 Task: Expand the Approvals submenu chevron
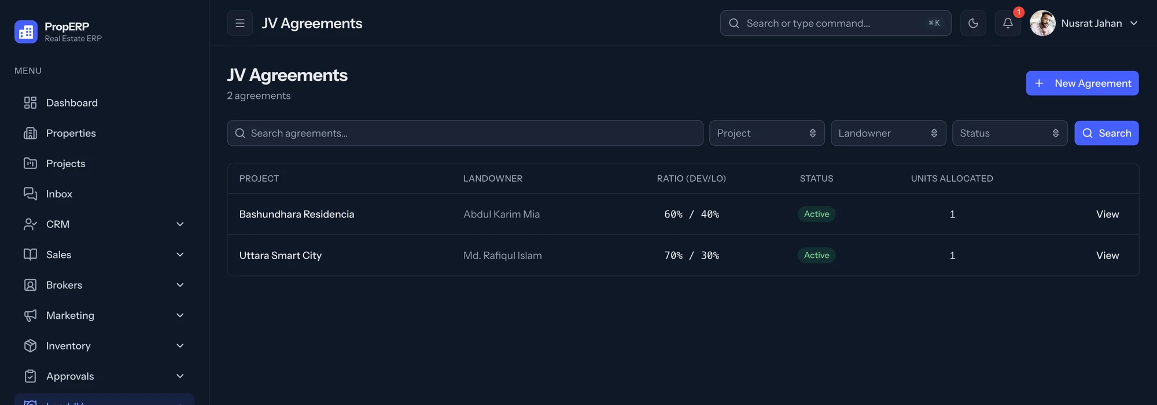[x=180, y=376]
